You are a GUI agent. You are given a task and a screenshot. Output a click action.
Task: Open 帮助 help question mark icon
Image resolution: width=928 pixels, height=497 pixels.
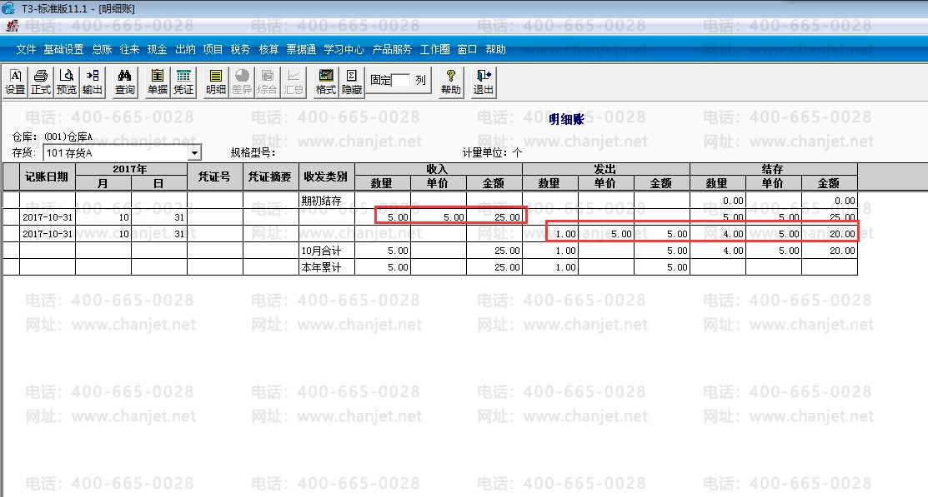450,82
